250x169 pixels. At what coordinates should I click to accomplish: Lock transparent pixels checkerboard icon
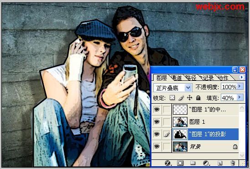pos(172,98)
